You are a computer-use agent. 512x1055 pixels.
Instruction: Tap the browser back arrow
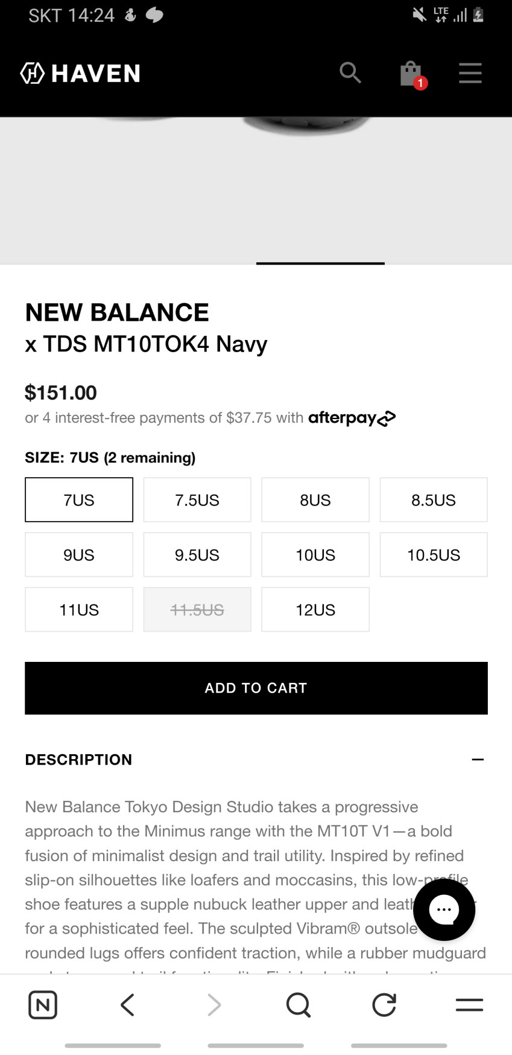click(x=127, y=1005)
